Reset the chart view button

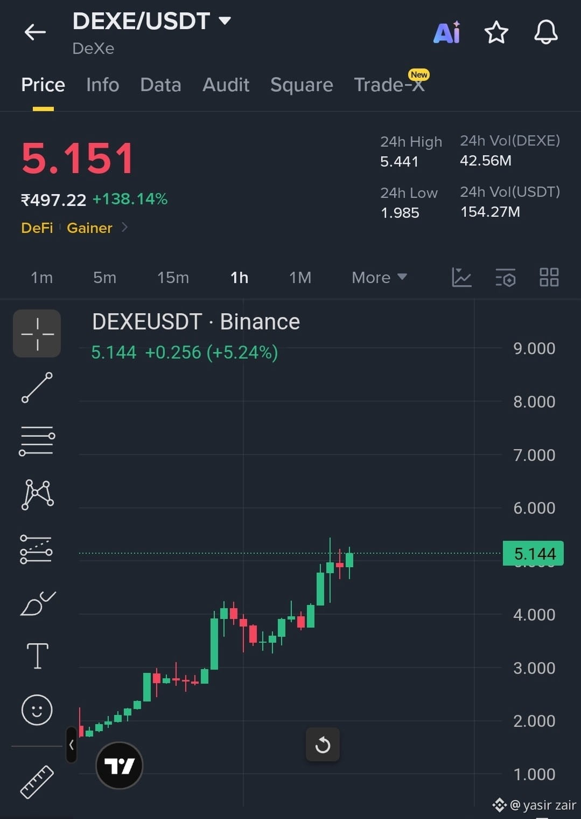tap(323, 745)
